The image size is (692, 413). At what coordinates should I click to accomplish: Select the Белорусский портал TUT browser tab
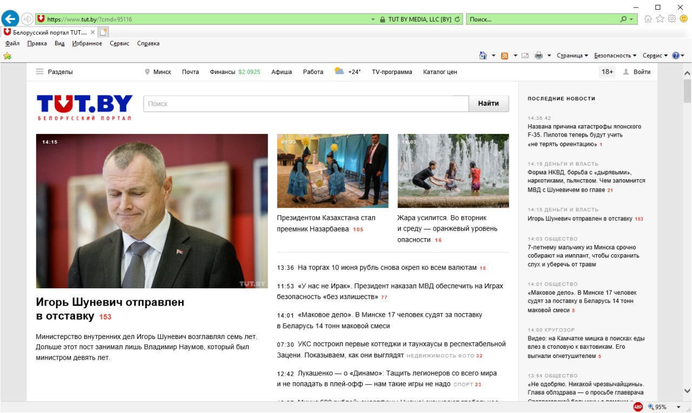[49, 32]
